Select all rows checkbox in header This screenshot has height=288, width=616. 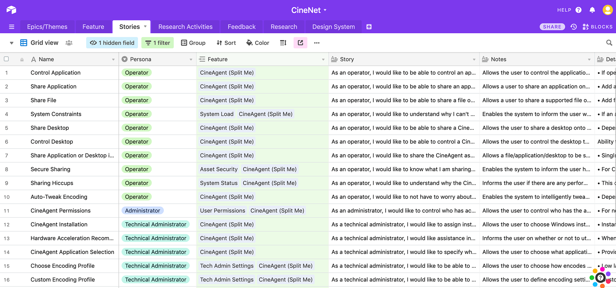pos(6,59)
